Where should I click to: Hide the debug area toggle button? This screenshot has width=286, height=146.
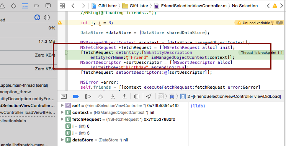coord(64,96)
